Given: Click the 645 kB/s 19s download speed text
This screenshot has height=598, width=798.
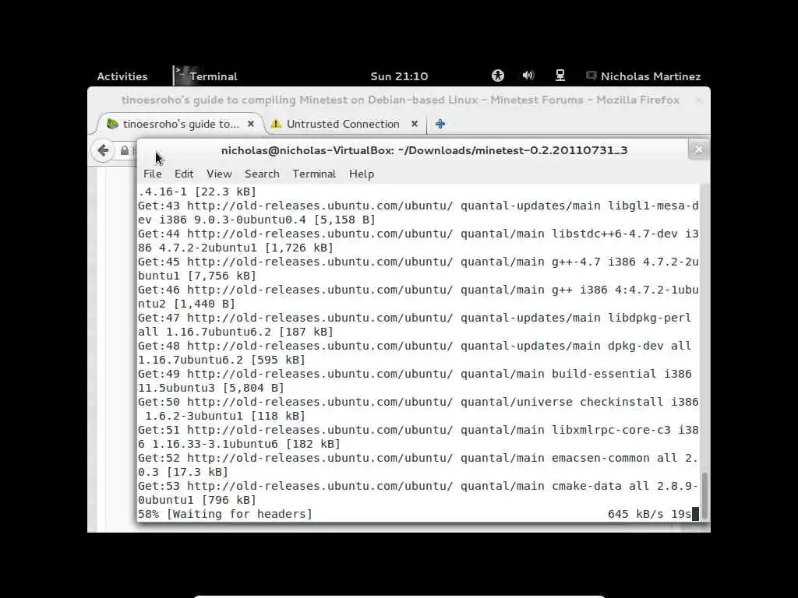Looking at the screenshot, I should point(649,514).
